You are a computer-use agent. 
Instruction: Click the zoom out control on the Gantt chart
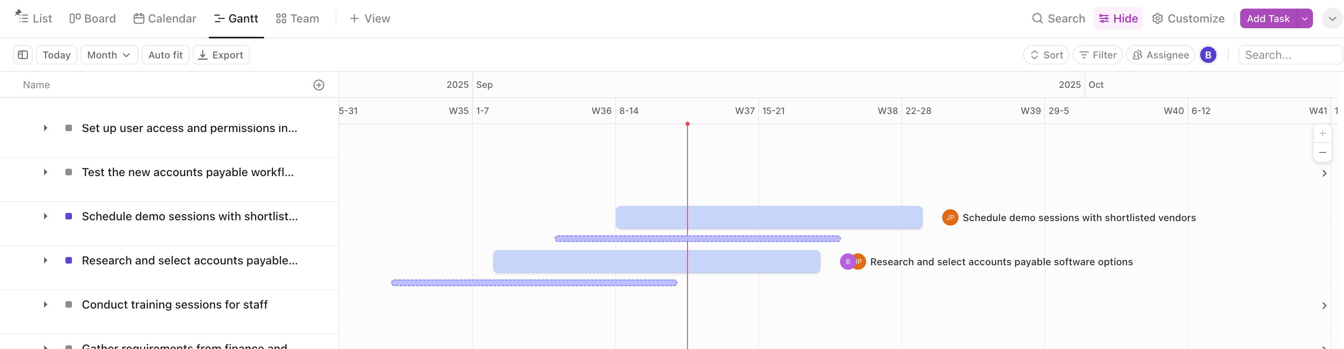click(1323, 152)
